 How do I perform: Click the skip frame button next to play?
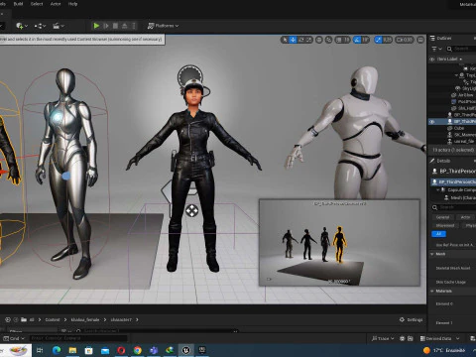pos(106,26)
